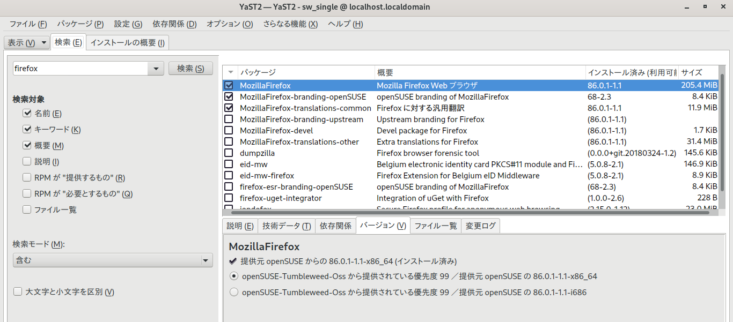Click description 'Firefox browser forensic tool'
Image resolution: width=733 pixels, height=322 pixels.
click(x=428, y=153)
